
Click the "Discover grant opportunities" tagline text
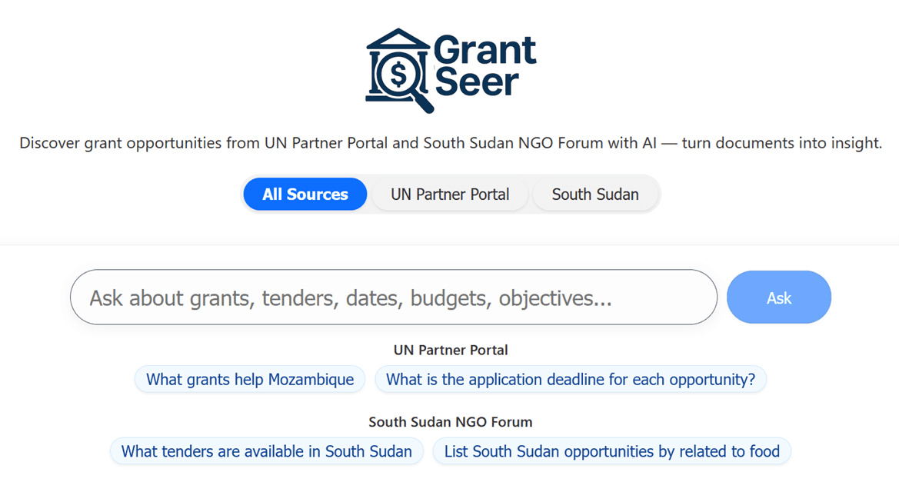(138, 143)
